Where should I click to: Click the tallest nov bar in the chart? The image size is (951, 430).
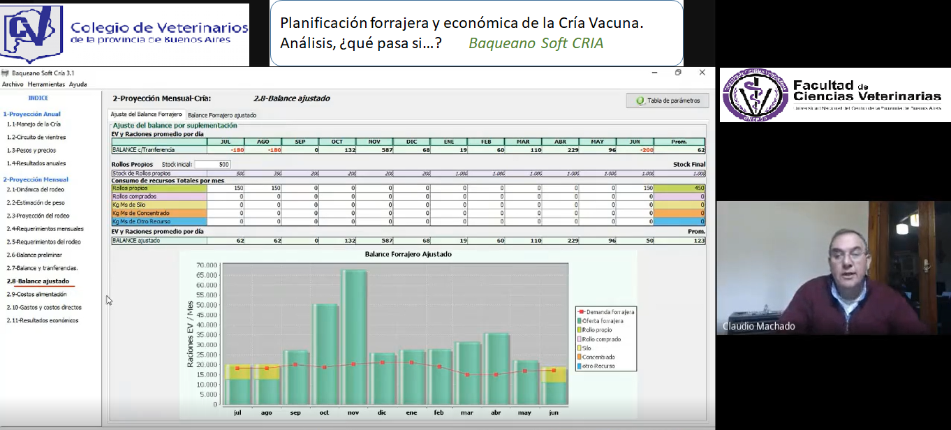pos(354,337)
